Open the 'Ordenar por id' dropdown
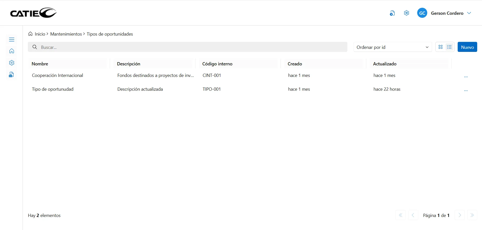The image size is (482, 230). coord(392,47)
